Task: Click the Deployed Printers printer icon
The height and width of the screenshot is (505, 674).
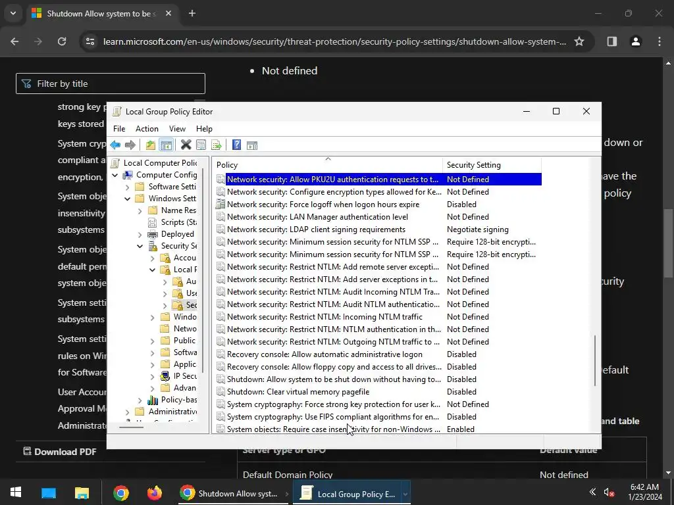Action: pyautogui.click(x=152, y=234)
